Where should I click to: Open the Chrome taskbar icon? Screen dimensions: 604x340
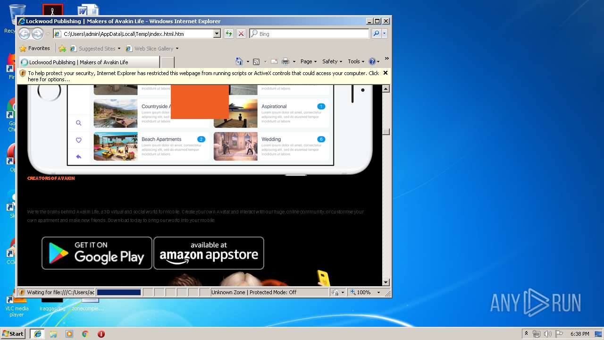pyautogui.click(x=85, y=334)
